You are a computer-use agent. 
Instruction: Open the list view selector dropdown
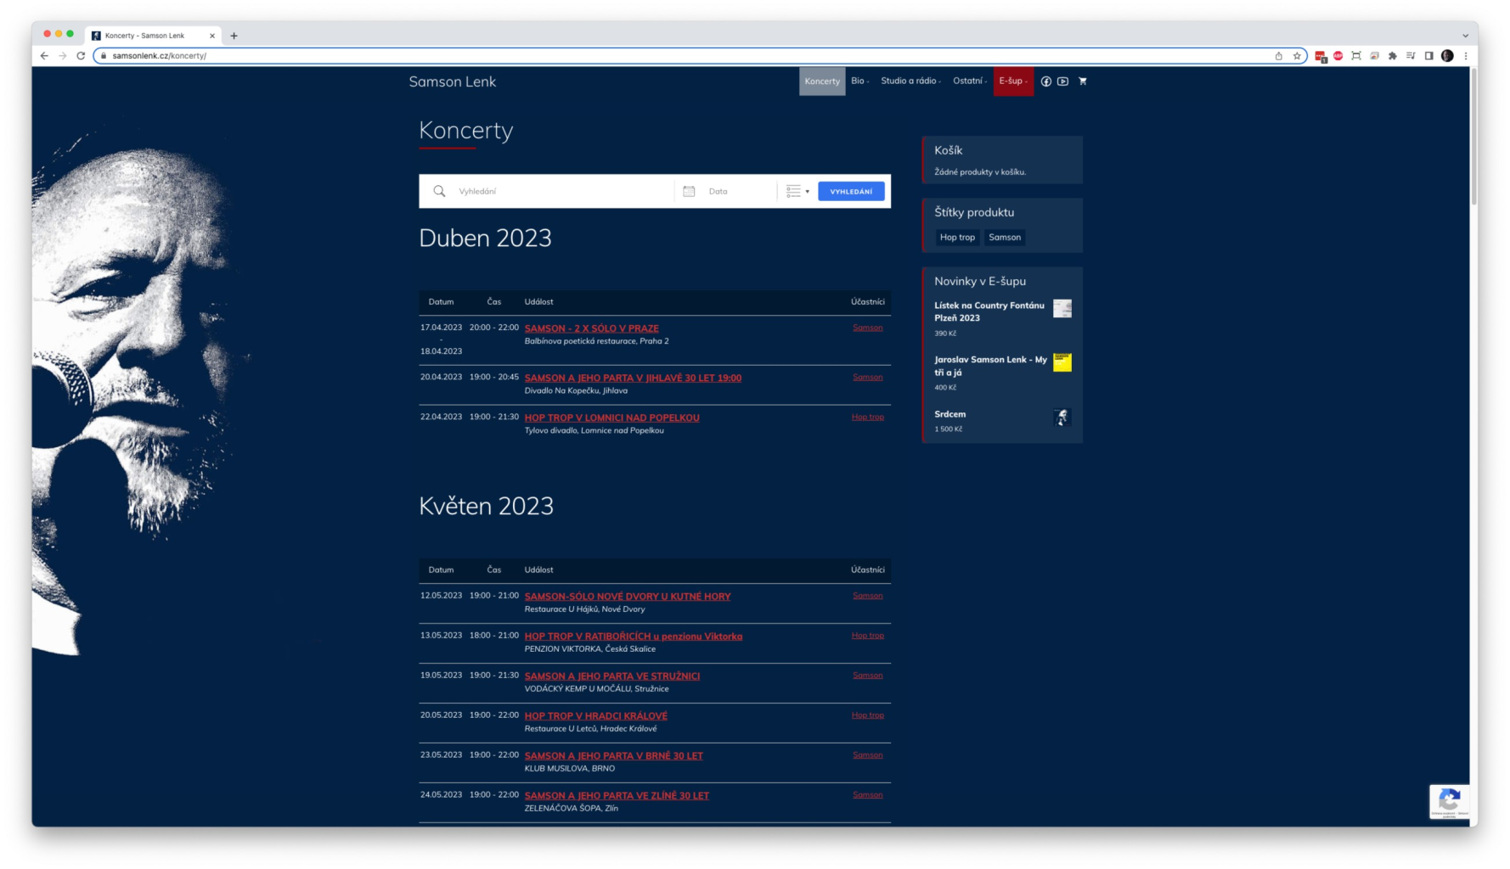point(797,192)
